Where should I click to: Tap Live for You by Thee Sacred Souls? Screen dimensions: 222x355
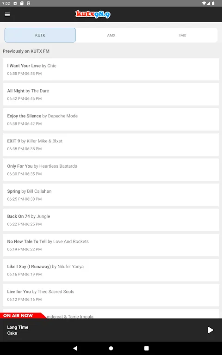(x=111, y=295)
